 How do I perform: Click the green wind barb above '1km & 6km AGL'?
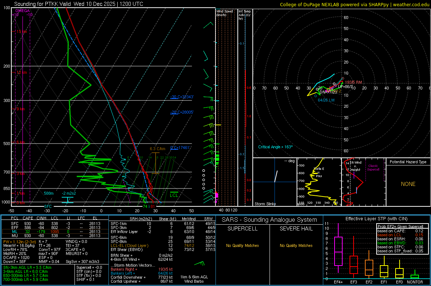point(199,263)
